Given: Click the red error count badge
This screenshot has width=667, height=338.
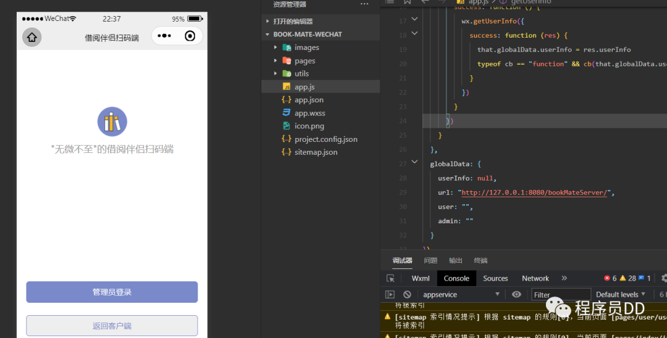Looking at the screenshot, I should pos(610,278).
